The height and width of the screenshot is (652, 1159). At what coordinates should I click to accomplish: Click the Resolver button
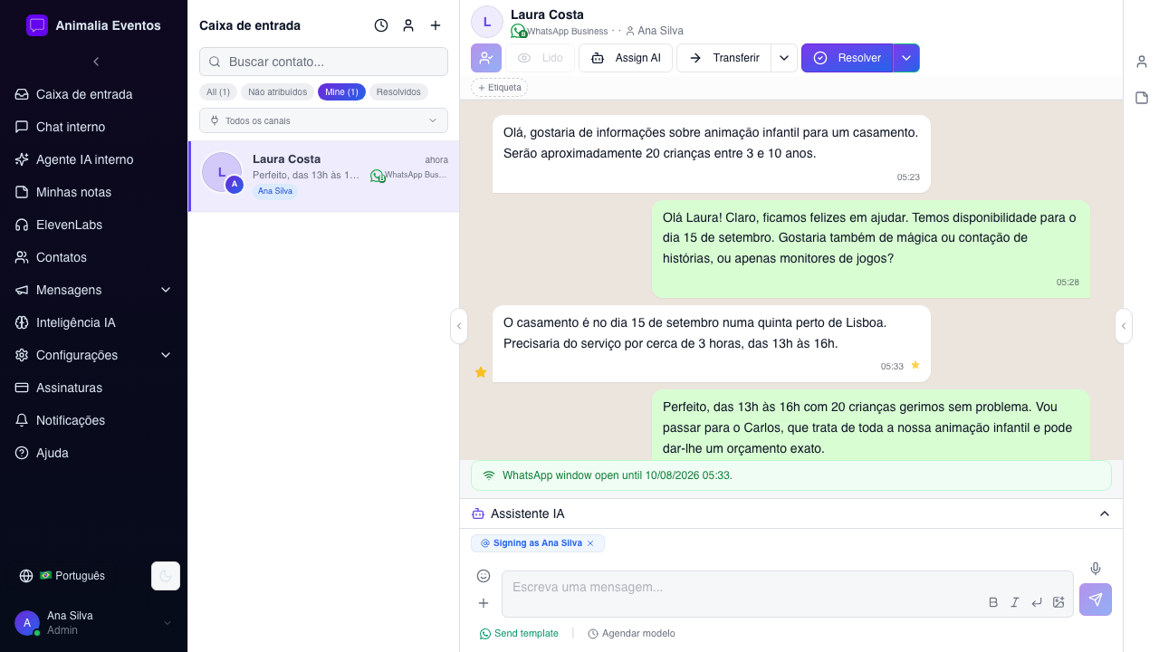click(x=848, y=58)
